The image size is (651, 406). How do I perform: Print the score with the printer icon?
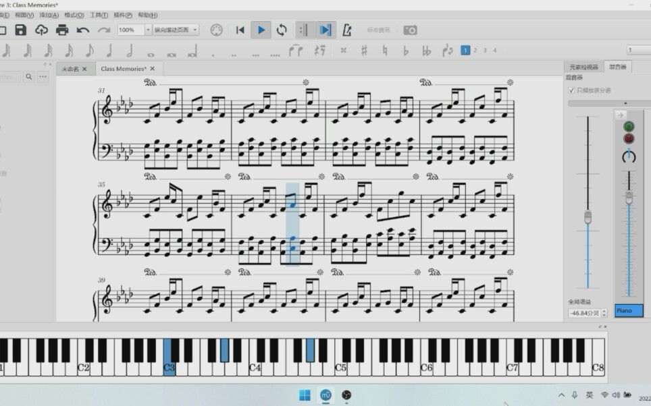(x=62, y=30)
